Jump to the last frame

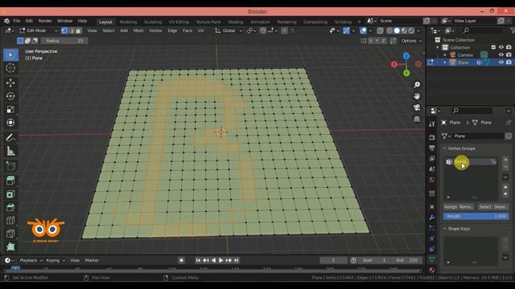tap(236, 260)
